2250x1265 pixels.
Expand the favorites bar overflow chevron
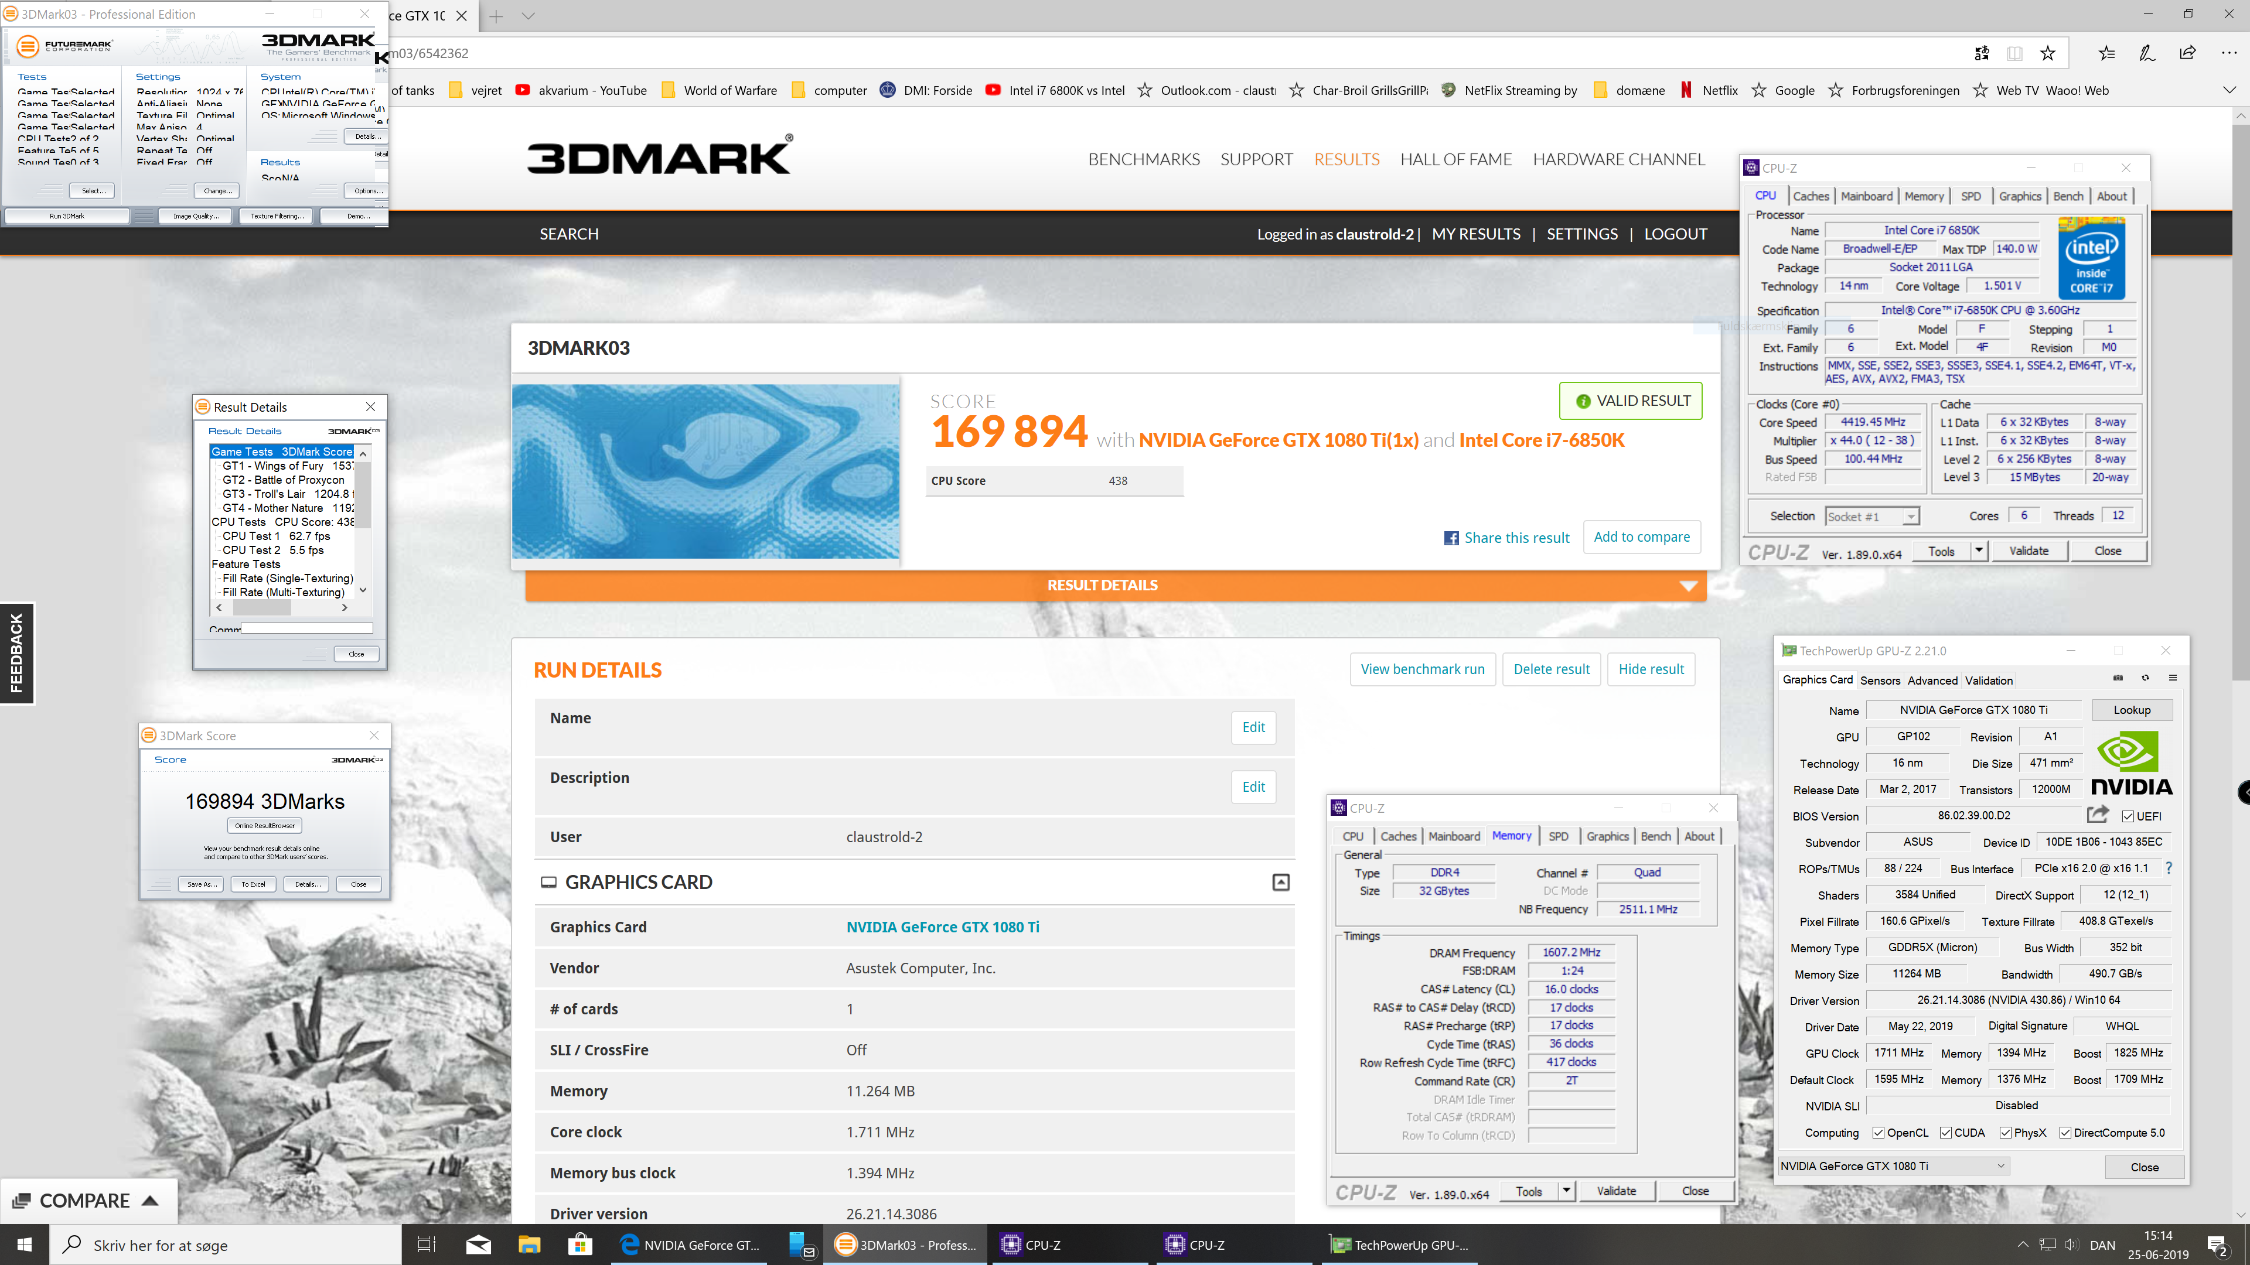[2229, 90]
